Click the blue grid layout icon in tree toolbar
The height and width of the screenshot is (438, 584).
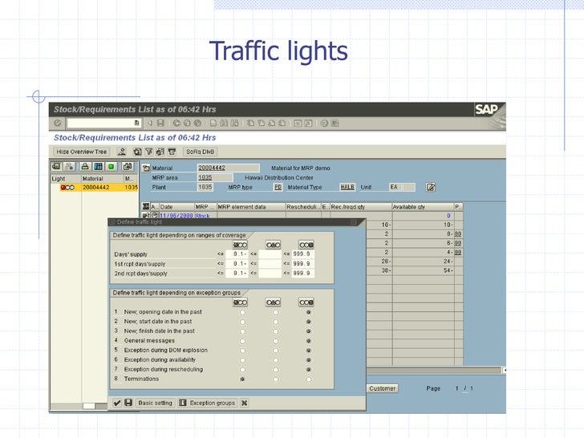click(99, 167)
